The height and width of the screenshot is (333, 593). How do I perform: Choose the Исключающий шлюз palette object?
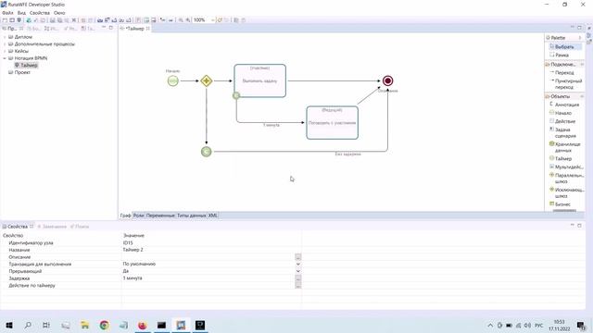[568, 192]
